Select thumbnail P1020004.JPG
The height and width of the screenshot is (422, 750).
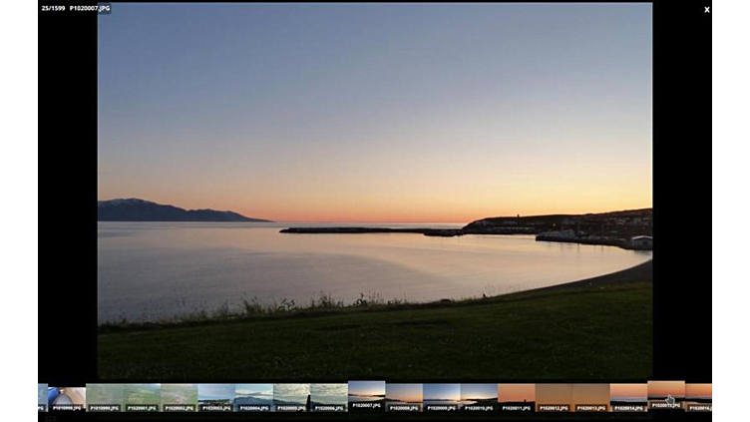(x=253, y=397)
